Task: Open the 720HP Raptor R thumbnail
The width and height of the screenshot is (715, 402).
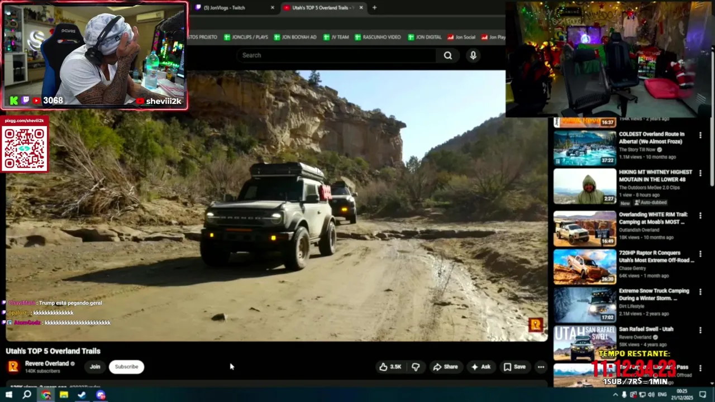Action: tap(585, 267)
